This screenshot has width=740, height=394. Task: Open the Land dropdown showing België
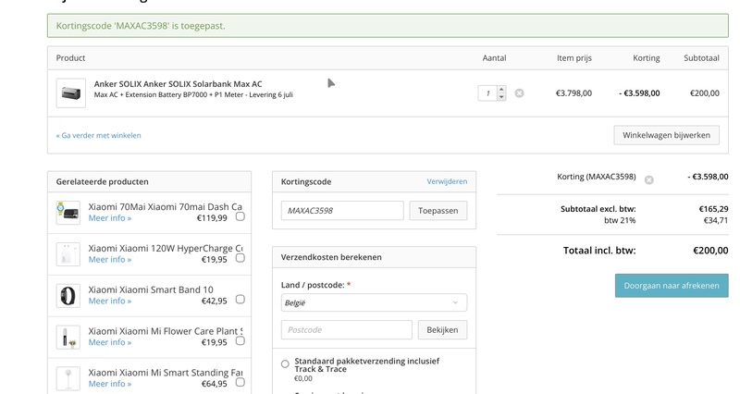pos(374,302)
